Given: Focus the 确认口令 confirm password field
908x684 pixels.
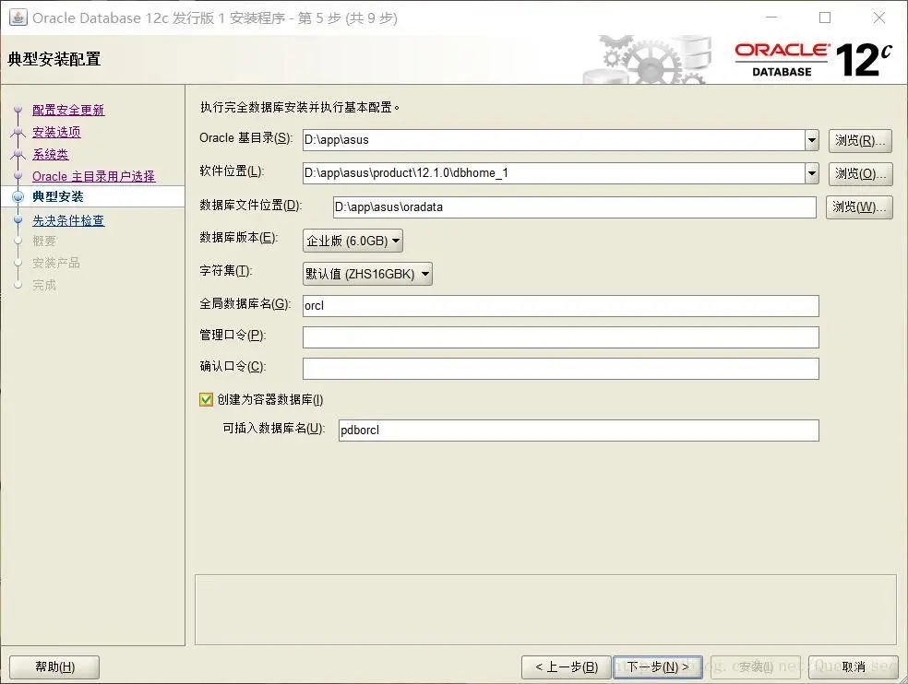Looking at the screenshot, I should (560, 369).
